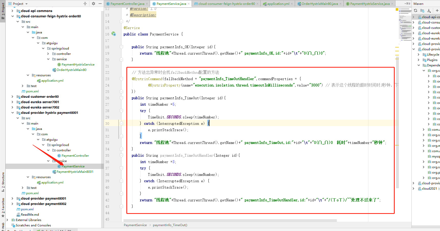Select PaymentController in Project tree
Image resolution: width=440 pixels, height=231 pixels.
[x=75, y=156]
